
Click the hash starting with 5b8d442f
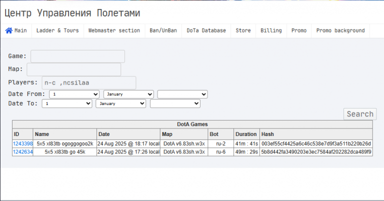316,152
